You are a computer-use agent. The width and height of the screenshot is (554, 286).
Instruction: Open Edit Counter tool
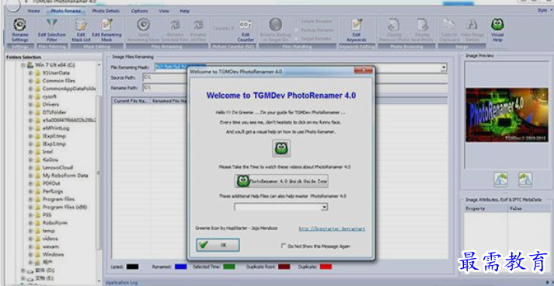click(246, 25)
